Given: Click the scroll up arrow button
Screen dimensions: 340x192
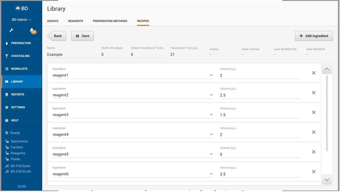Looking at the screenshot, I should (327, 69).
